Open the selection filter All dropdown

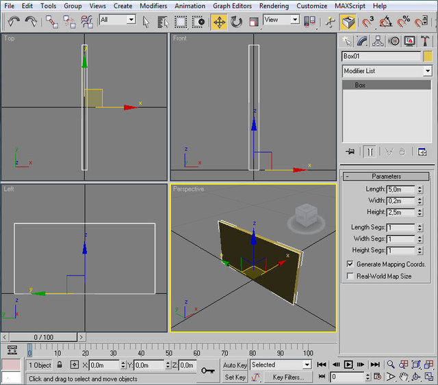pos(117,20)
